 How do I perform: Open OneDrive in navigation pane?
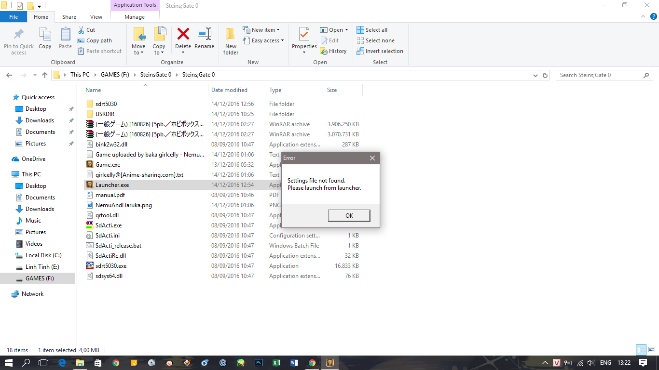(33, 159)
